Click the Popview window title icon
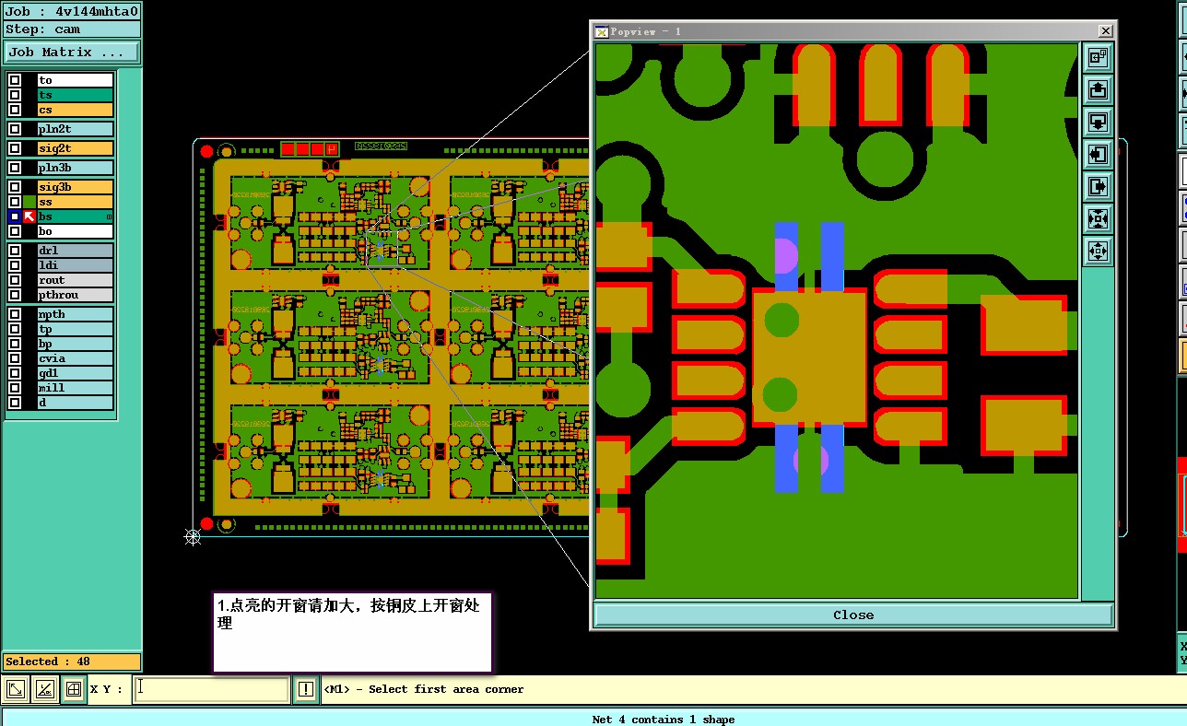Viewport: 1187px width, 726px height. [x=602, y=31]
